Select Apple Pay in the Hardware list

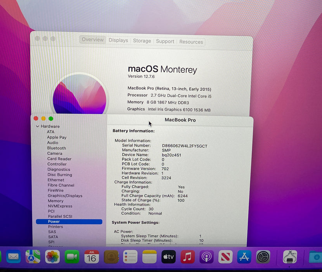[57, 137]
